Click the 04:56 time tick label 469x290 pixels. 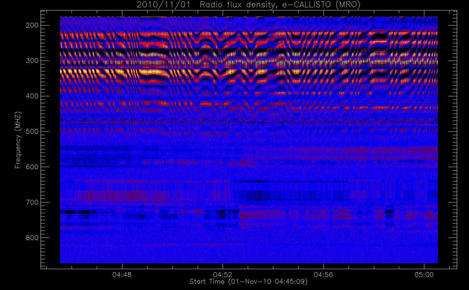click(x=323, y=275)
